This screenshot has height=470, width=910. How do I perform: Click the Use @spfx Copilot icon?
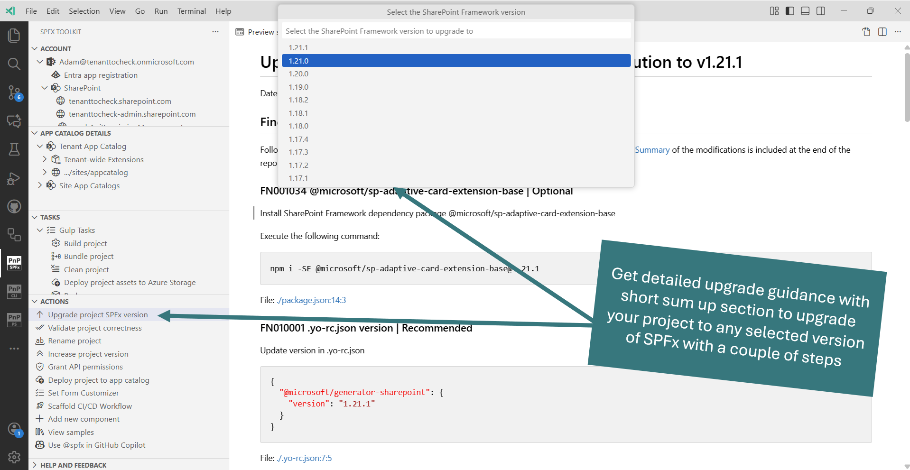click(x=40, y=445)
